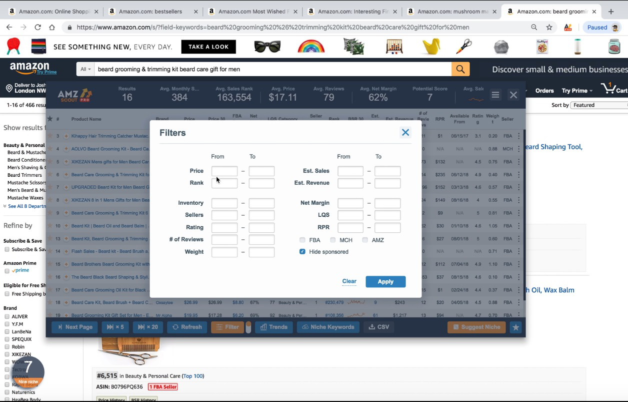The width and height of the screenshot is (628, 402).
Task: Expand the XIKEZAN 8 in 1 row
Action: point(66,200)
